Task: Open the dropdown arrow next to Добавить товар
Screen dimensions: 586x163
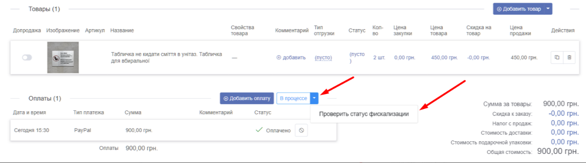Action: click(x=548, y=9)
